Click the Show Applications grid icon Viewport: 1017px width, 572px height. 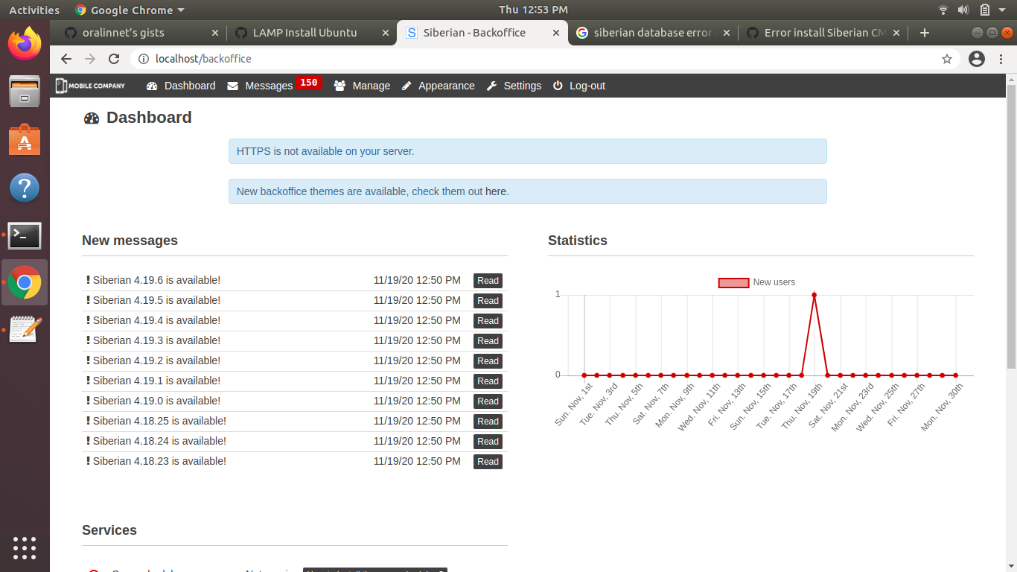25,548
